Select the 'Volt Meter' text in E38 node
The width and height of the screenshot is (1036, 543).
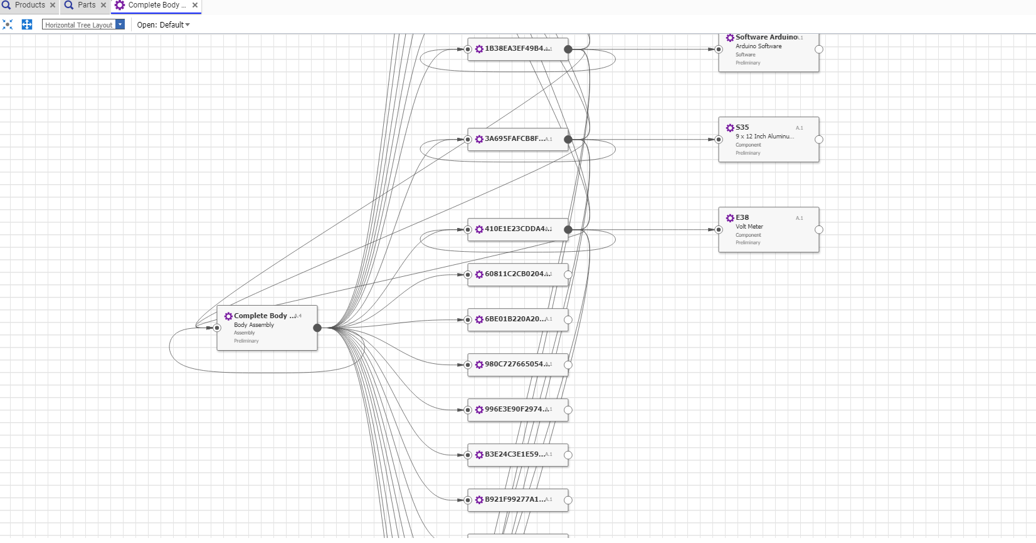749,227
